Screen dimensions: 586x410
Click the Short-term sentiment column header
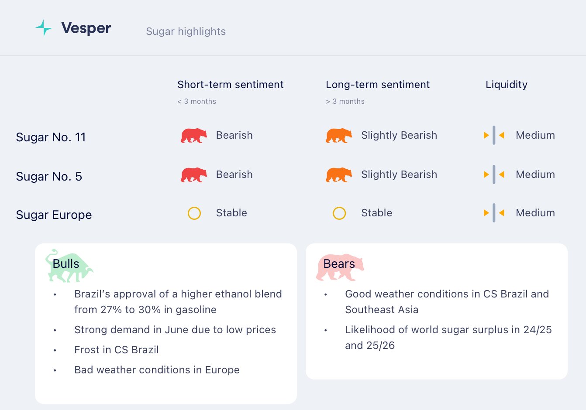(230, 85)
